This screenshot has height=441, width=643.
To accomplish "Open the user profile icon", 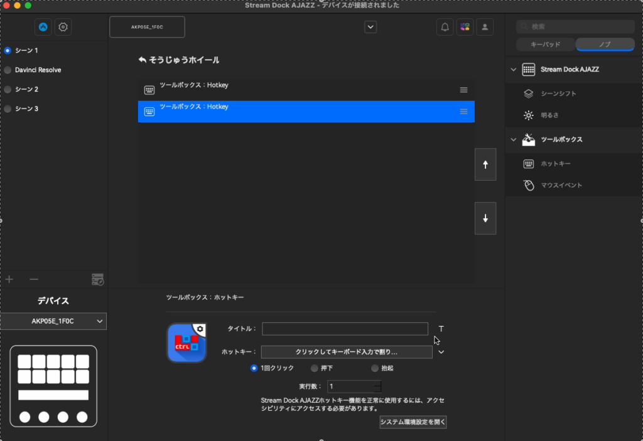I will pyautogui.click(x=484, y=27).
